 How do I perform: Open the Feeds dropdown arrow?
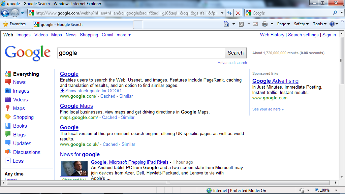[x=249, y=24]
